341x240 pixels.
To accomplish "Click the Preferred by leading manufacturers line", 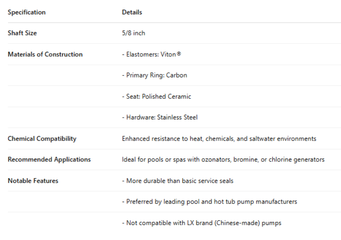I will point(209,202).
